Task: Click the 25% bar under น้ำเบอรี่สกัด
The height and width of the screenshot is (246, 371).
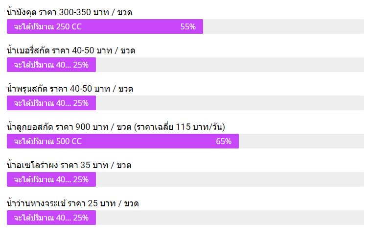Action: [51, 65]
